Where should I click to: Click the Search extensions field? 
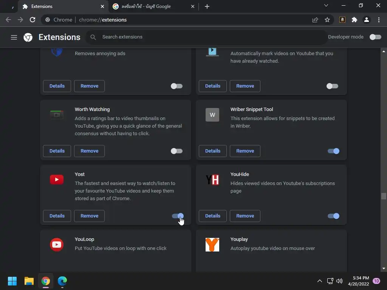(207, 37)
